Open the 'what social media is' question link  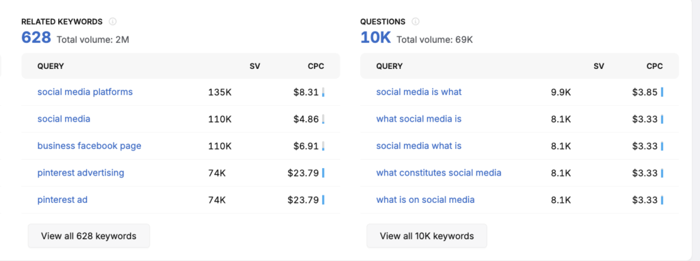click(x=419, y=119)
